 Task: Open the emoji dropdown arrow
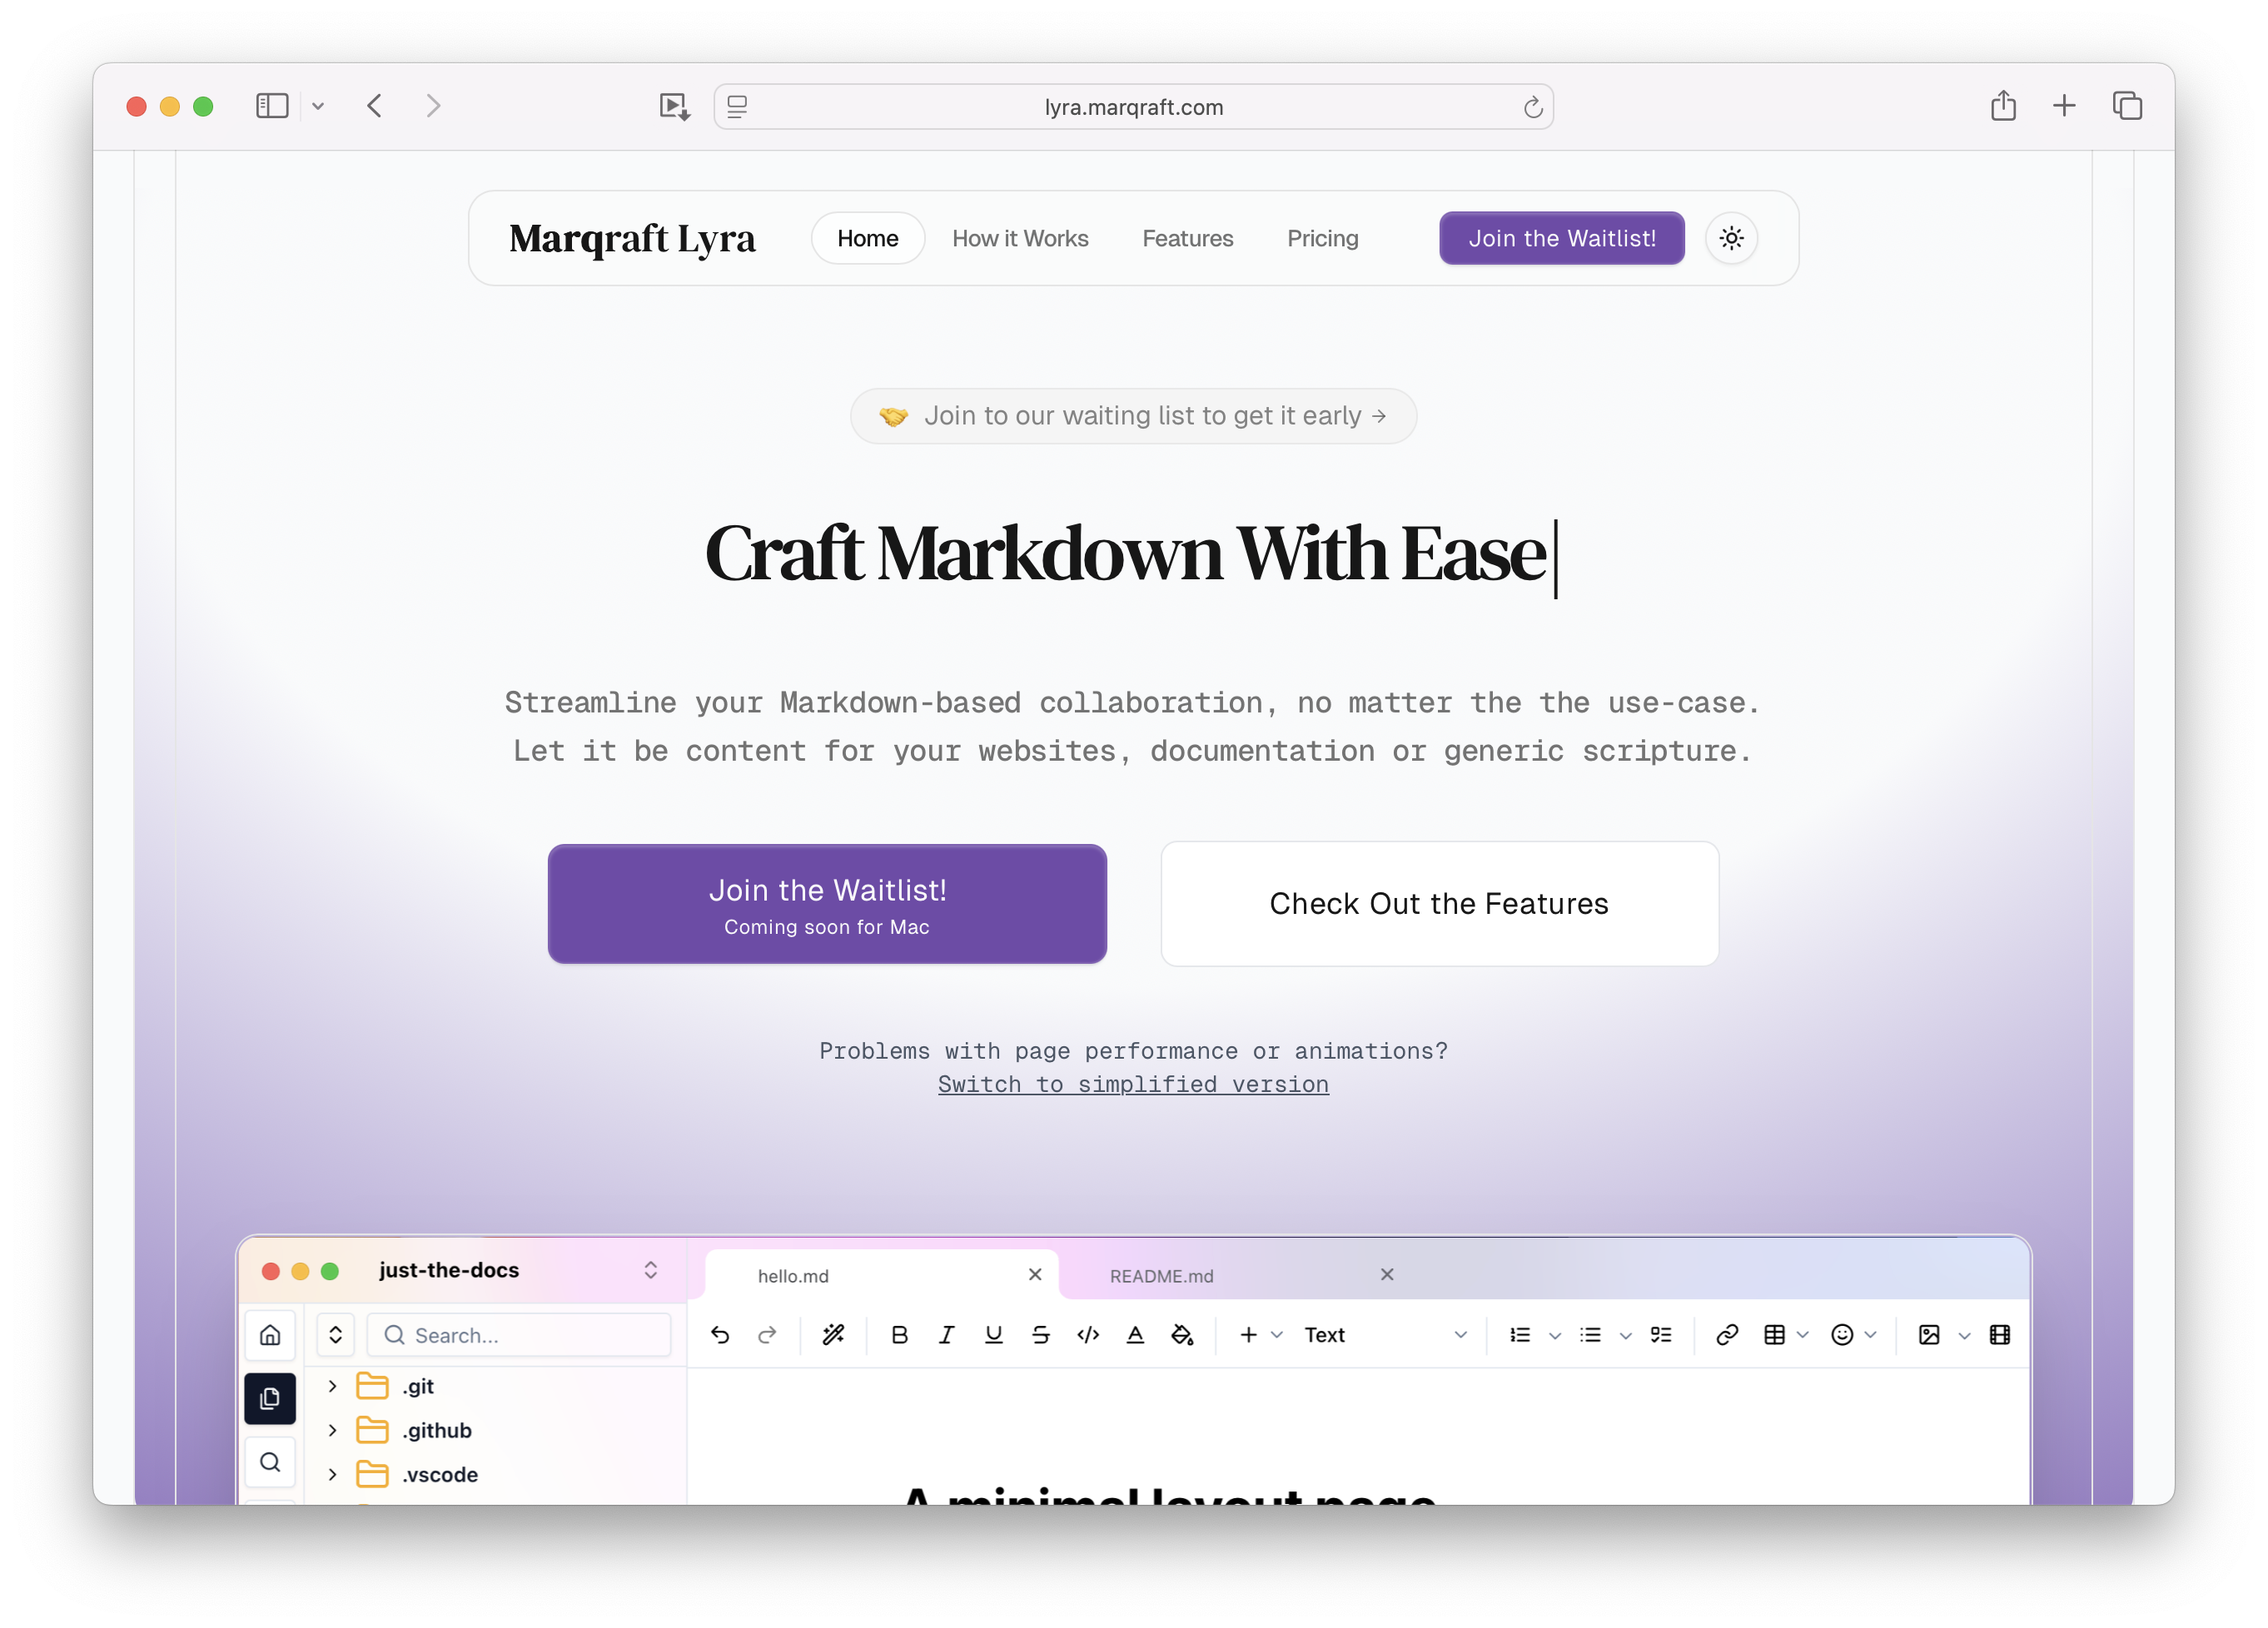1870,1335
